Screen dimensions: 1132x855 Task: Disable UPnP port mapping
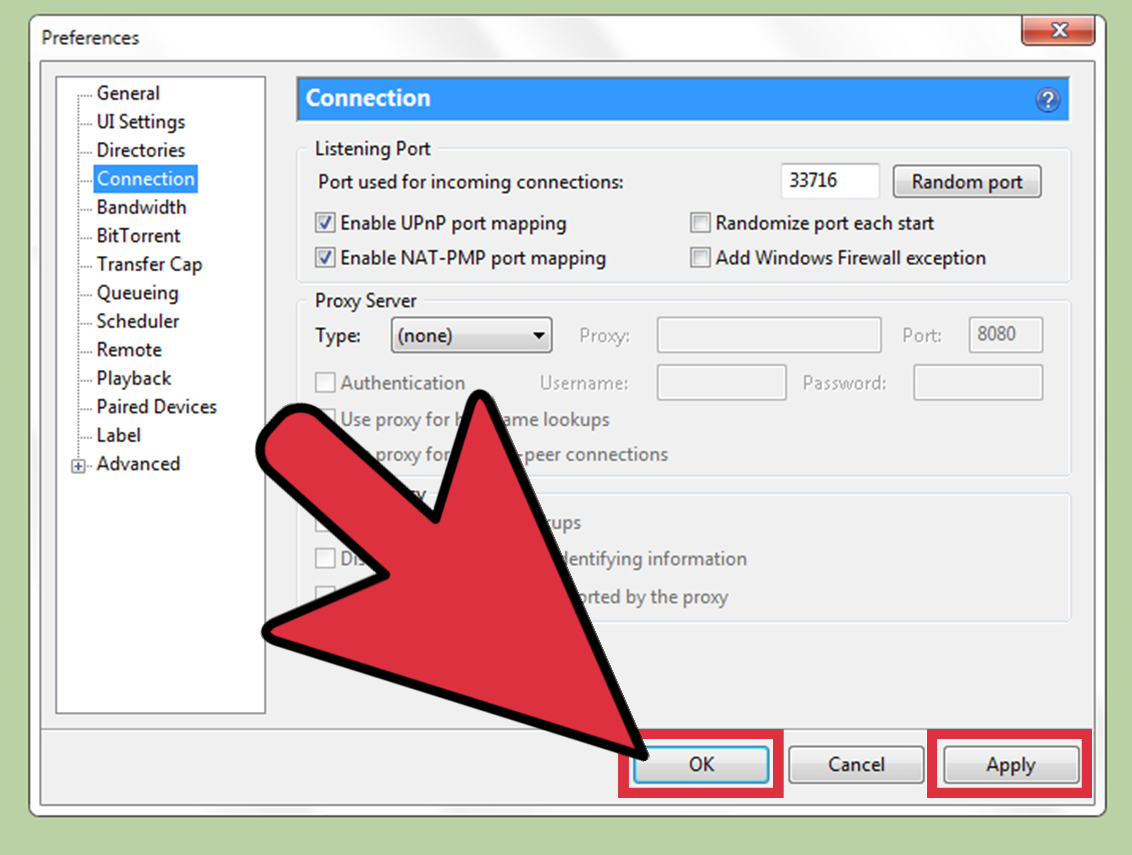[325, 223]
